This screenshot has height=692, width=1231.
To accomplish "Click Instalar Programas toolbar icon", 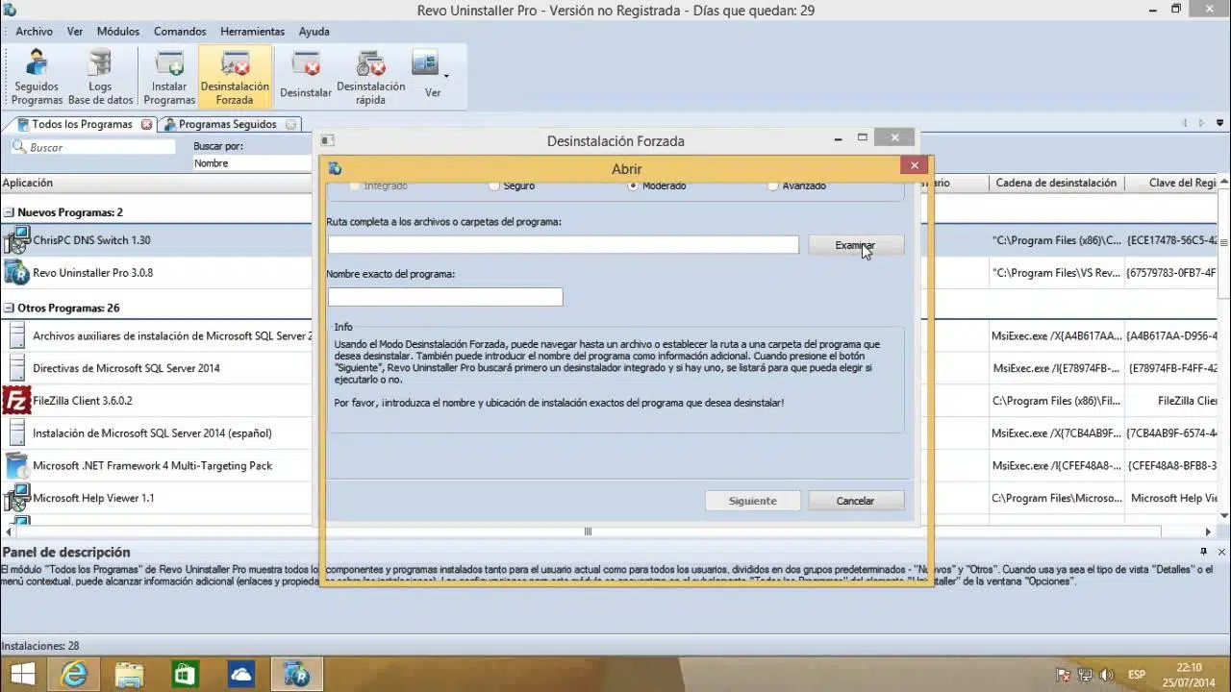I will click(169, 77).
